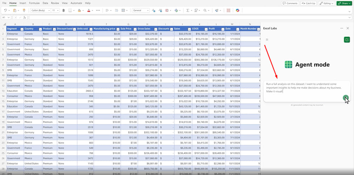Click the AutoSum sigma icon
This screenshot has width=354, height=175.
[188, 10]
